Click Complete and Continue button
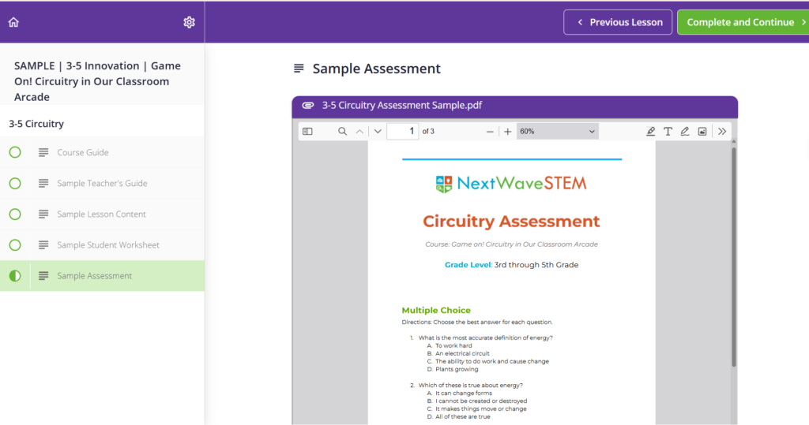Viewport: 809px width, 425px height. point(743,22)
